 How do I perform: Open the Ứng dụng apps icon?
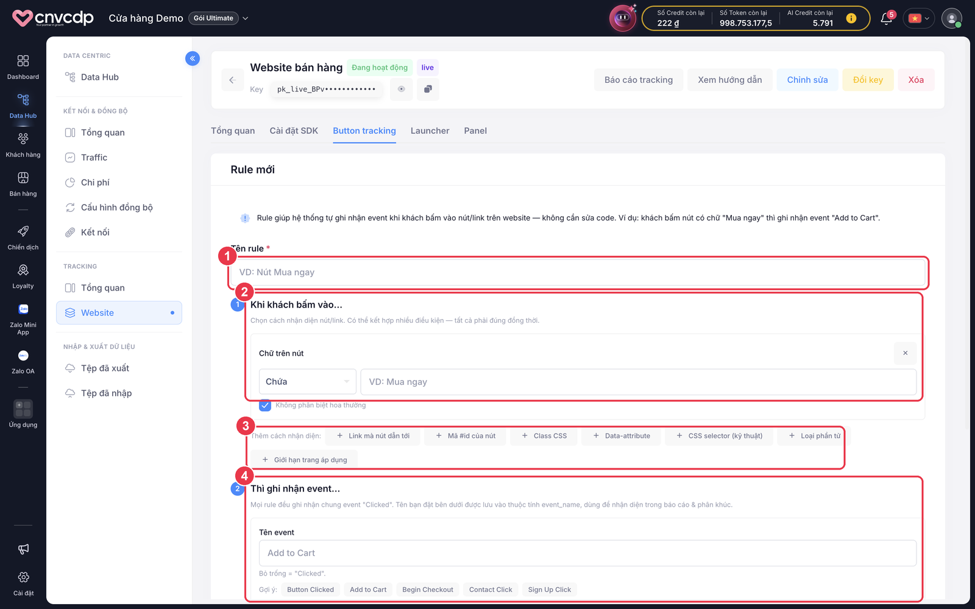(x=23, y=409)
